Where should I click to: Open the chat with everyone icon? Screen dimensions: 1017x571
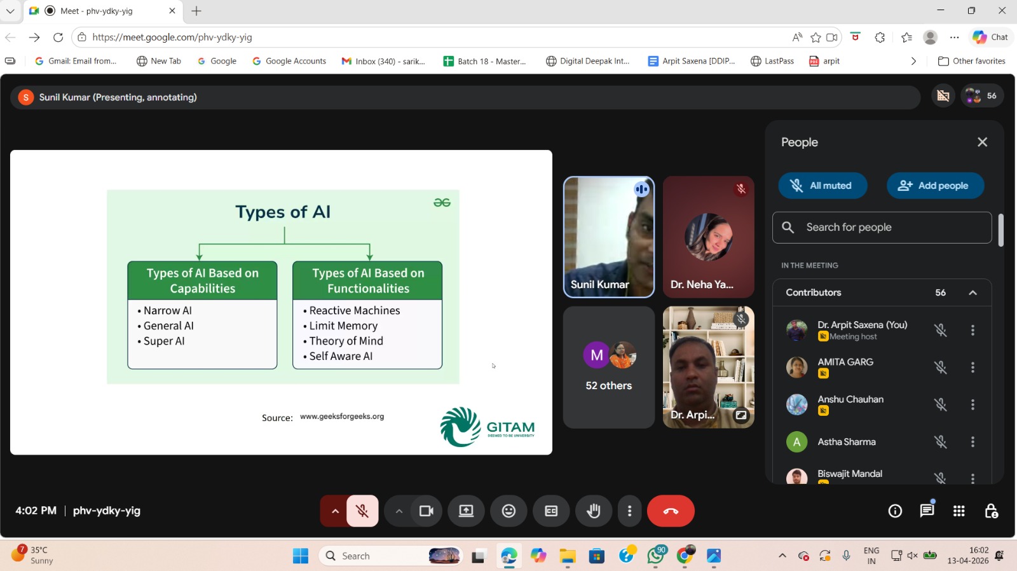pyautogui.click(x=927, y=511)
